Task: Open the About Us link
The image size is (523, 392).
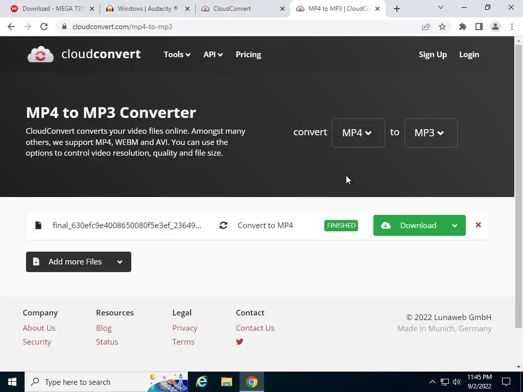Action: (x=39, y=328)
